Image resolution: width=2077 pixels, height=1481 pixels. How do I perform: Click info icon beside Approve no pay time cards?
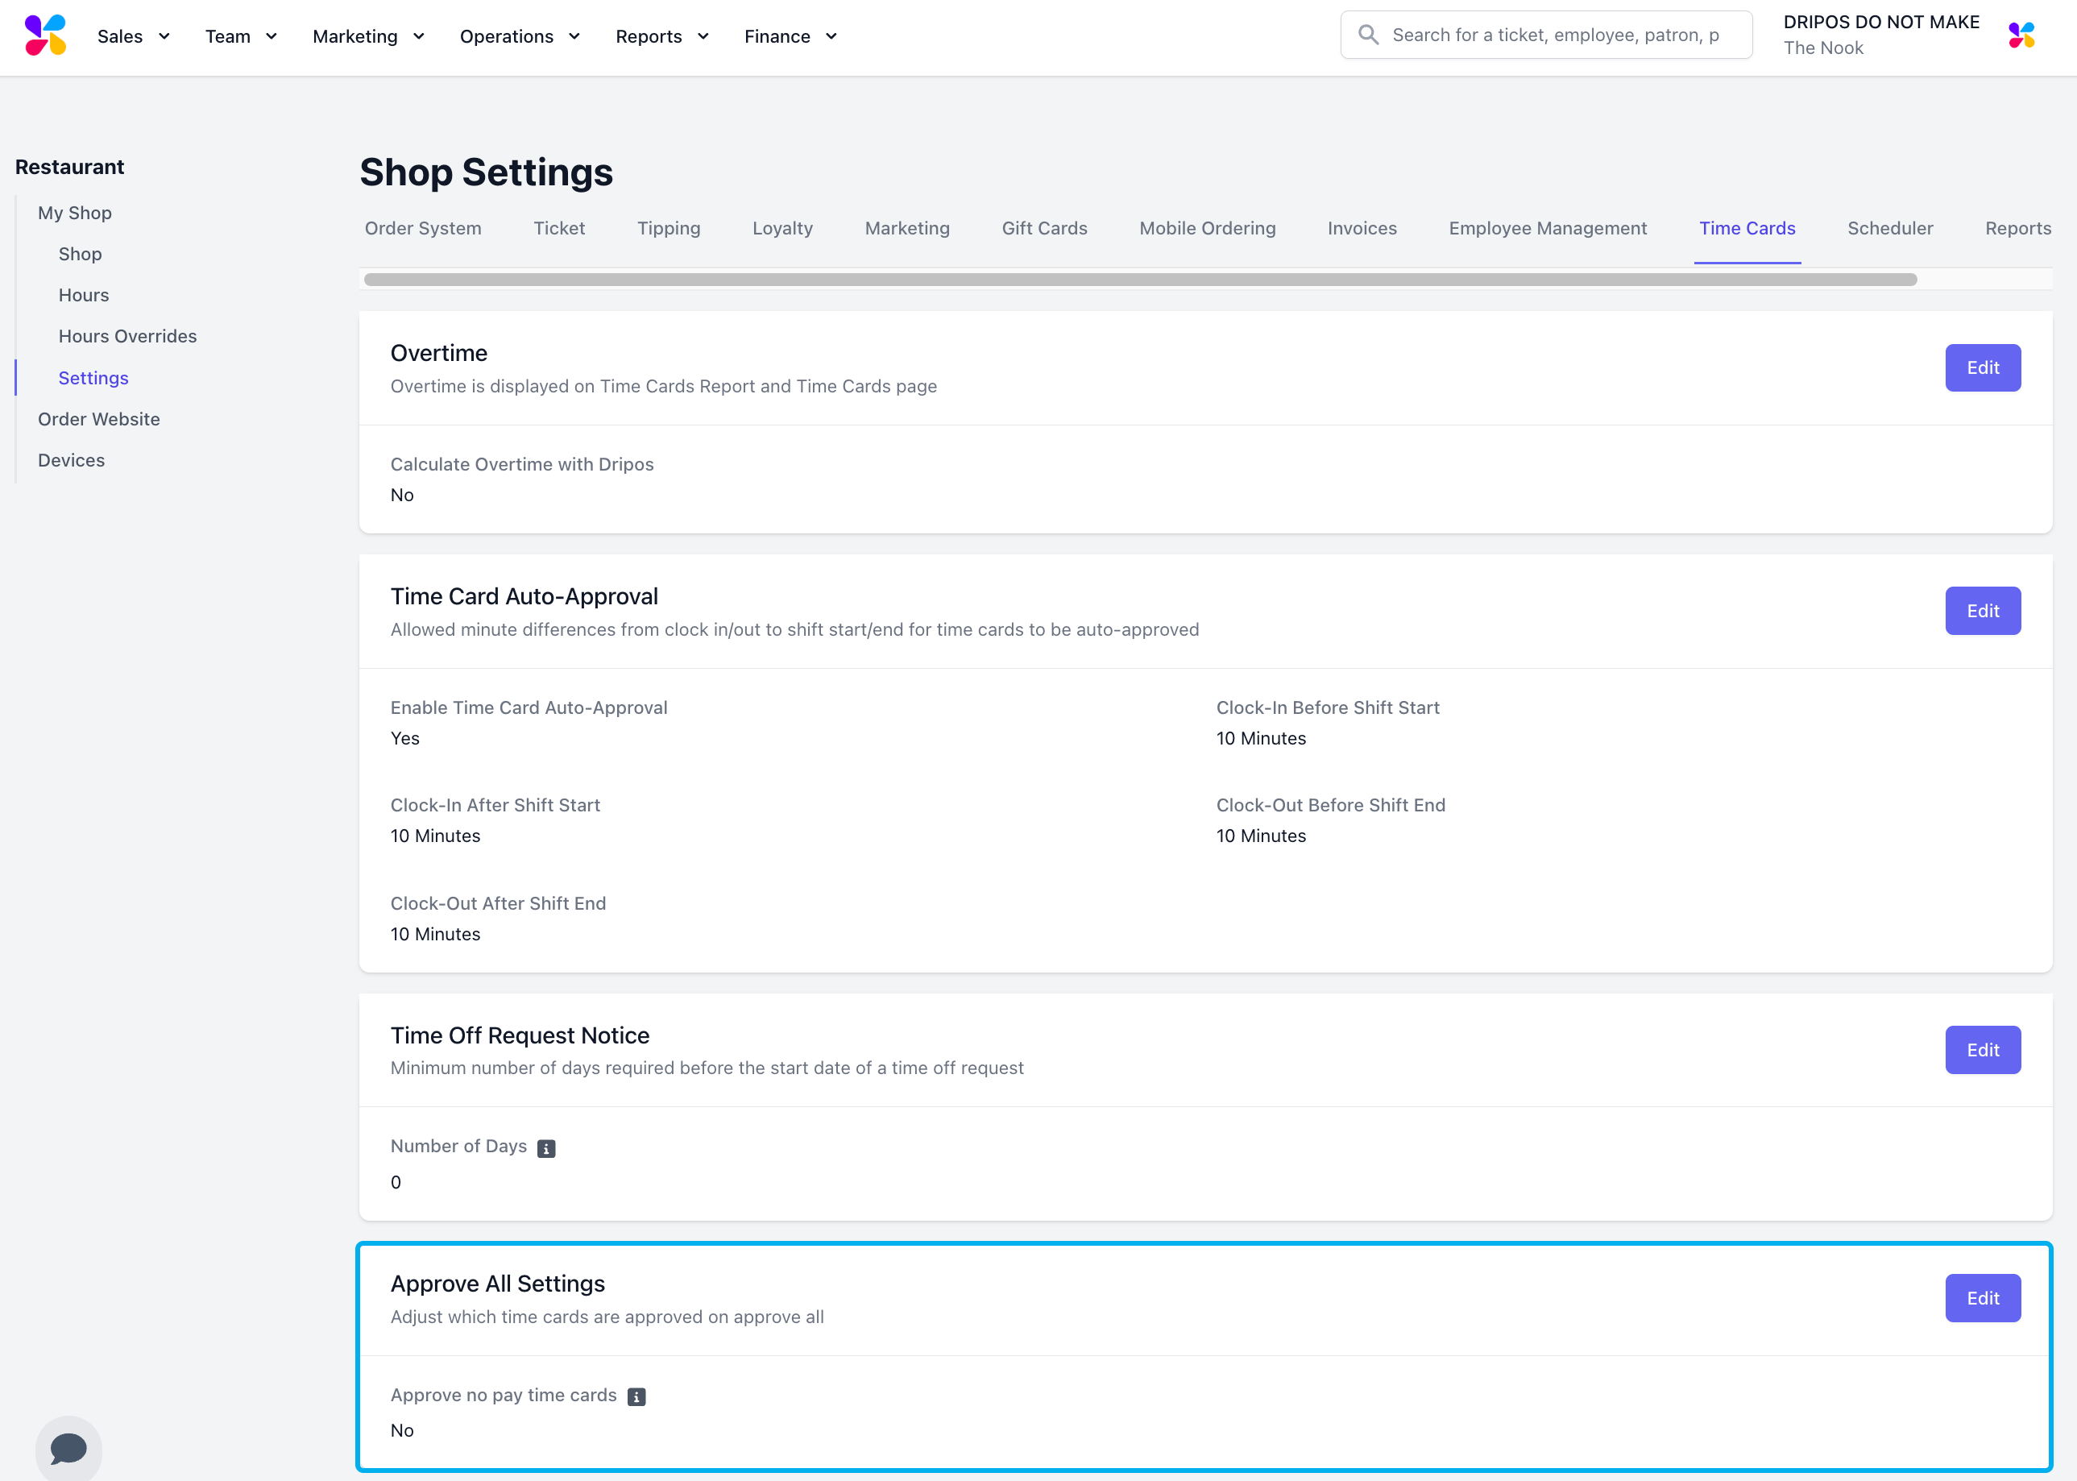(x=636, y=1396)
